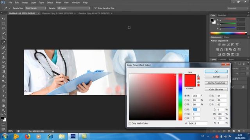This screenshot has height=140, width=250.
Task: Click the current color red swatch
Action: [190, 84]
